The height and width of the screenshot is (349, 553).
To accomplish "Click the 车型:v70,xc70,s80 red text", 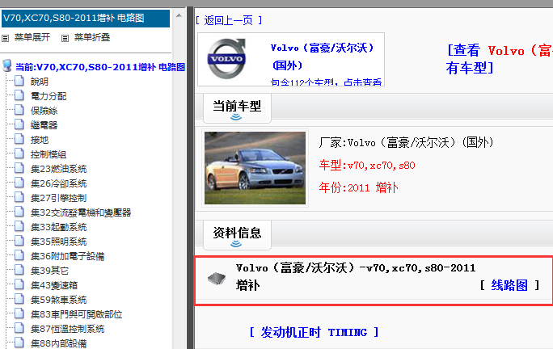I will [367, 165].
